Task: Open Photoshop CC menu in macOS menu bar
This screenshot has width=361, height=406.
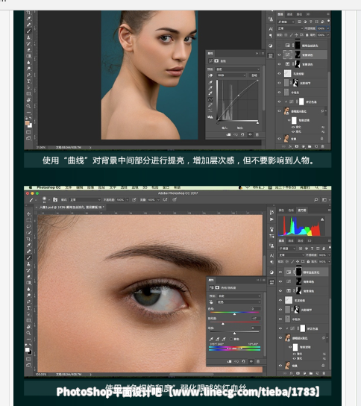Action: tap(48, 187)
